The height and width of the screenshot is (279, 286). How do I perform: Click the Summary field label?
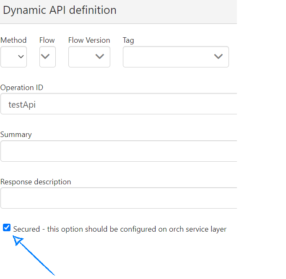tap(16, 134)
